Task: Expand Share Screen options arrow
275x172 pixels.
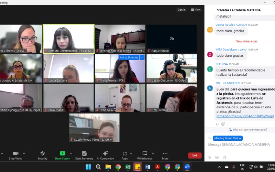Action: coord(71,153)
